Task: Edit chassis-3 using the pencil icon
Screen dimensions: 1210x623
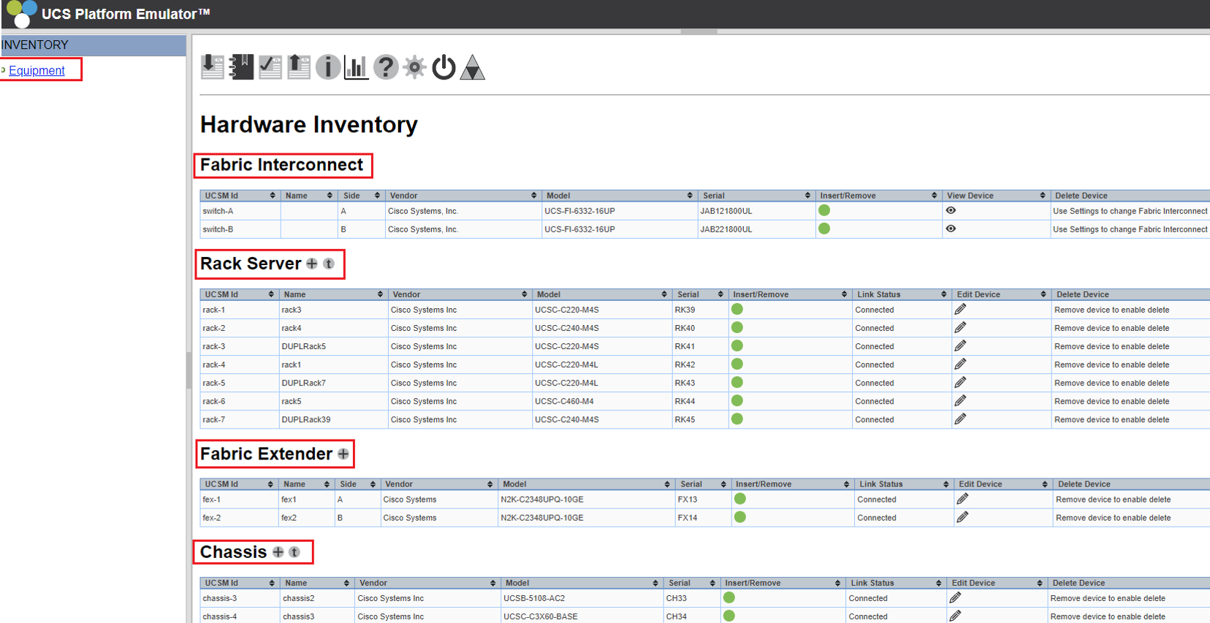Action: 956,597
